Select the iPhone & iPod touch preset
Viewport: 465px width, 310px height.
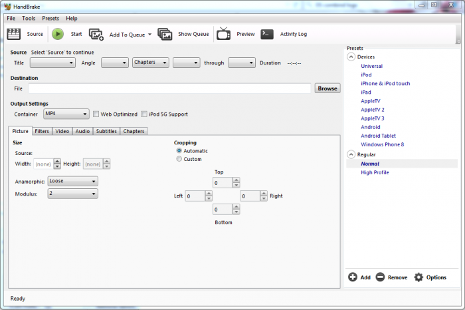tap(385, 83)
